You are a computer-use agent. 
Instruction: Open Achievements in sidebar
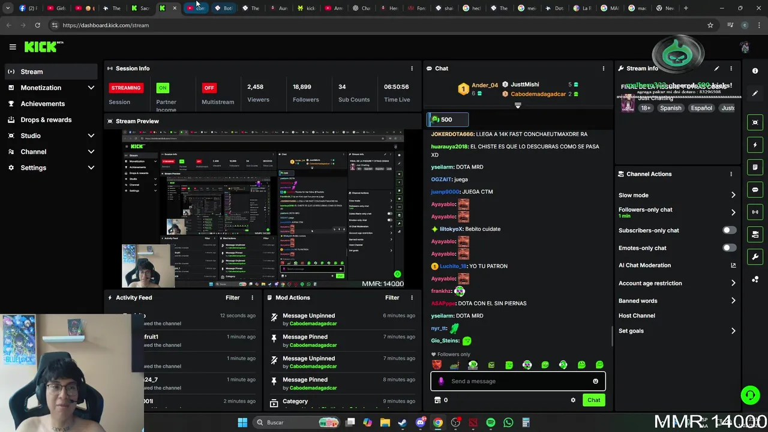click(x=51, y=104)
